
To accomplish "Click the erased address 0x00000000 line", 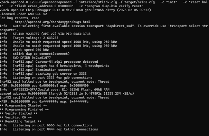I will click(67, 94).
